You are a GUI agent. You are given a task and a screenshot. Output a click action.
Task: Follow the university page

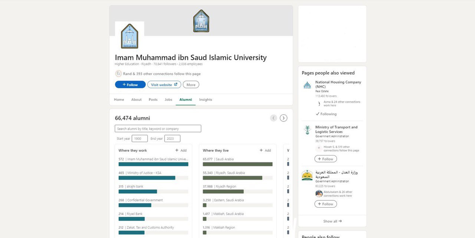130,85
